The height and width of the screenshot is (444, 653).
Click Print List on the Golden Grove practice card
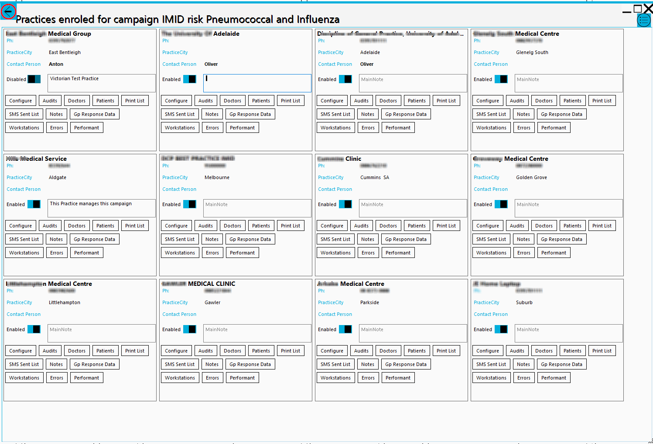pyautogui.click(x=602, y=225)
